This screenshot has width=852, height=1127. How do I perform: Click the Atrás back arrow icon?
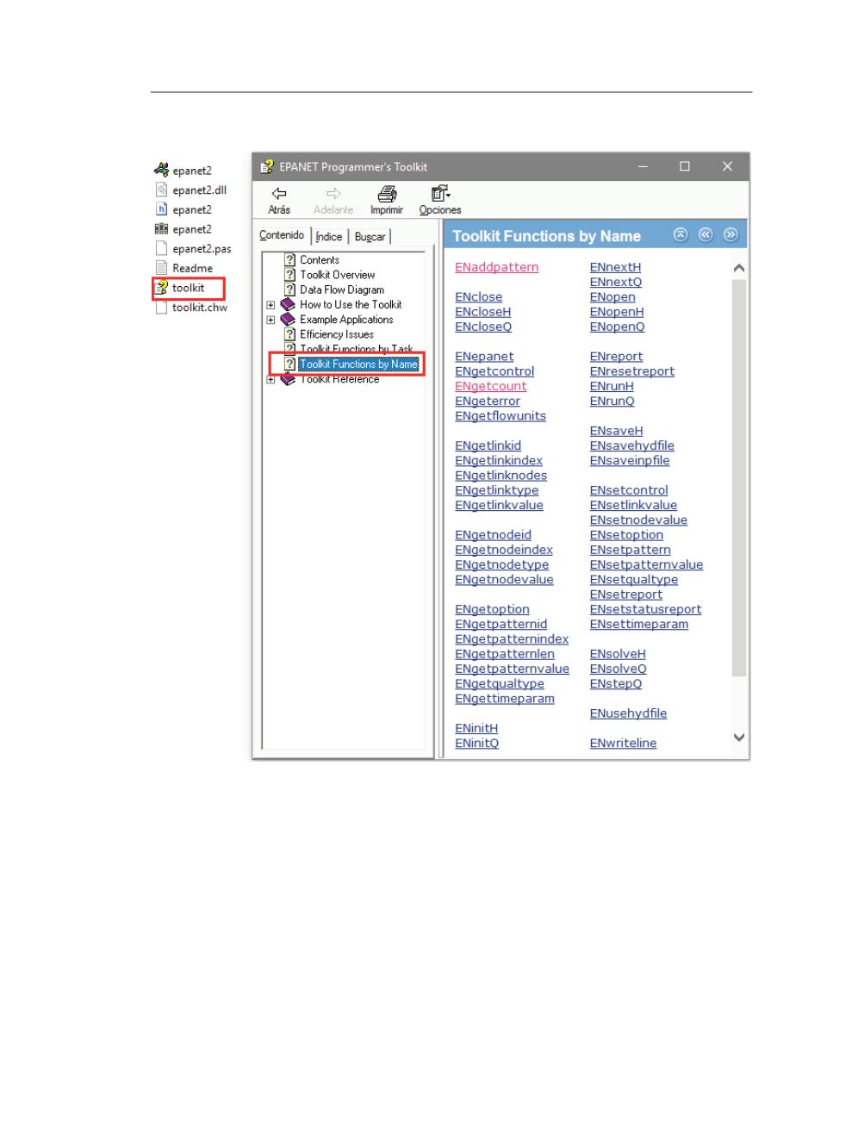click(x=279, y=193)
